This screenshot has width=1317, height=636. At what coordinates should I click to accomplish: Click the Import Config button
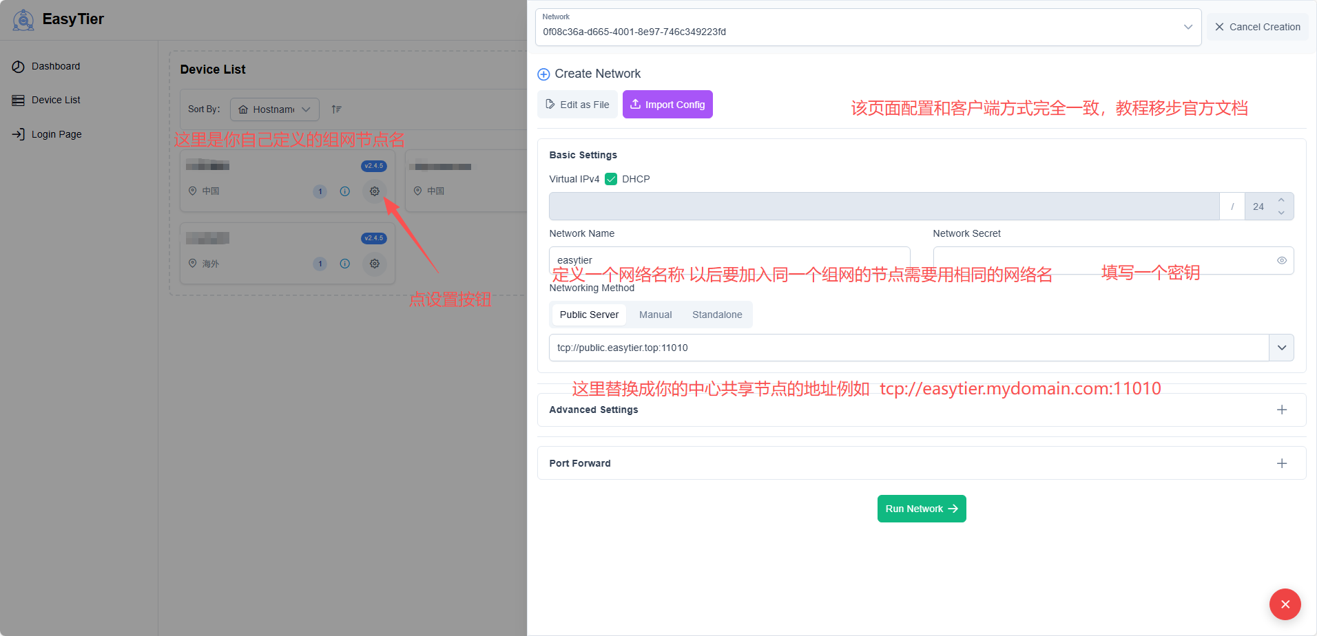[667, 105]
